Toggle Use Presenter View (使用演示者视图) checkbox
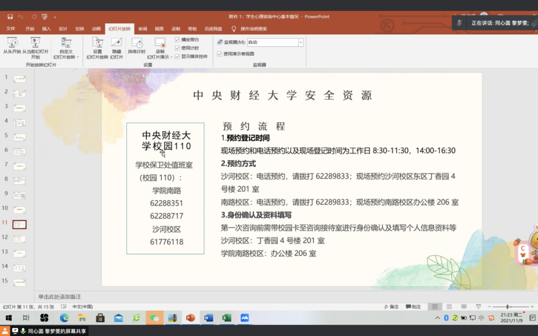Screen dimensions: 538x336 (220, 54)
